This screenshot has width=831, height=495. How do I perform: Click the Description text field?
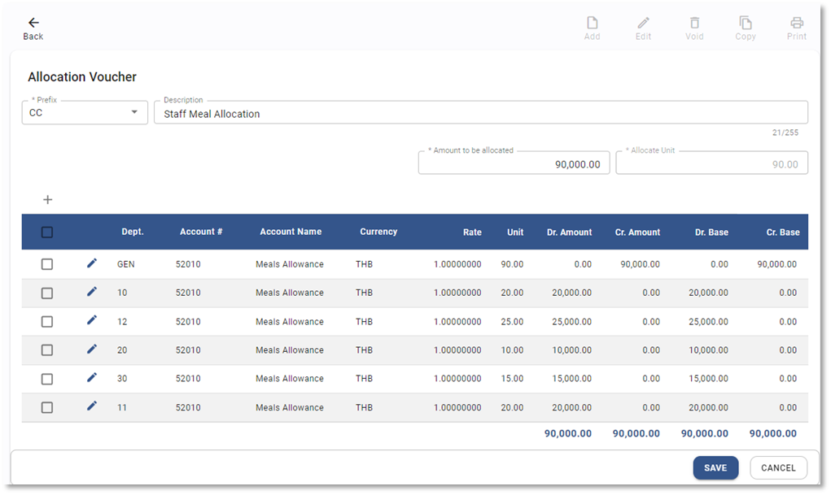pyautogui.click(x=480, y=114)
